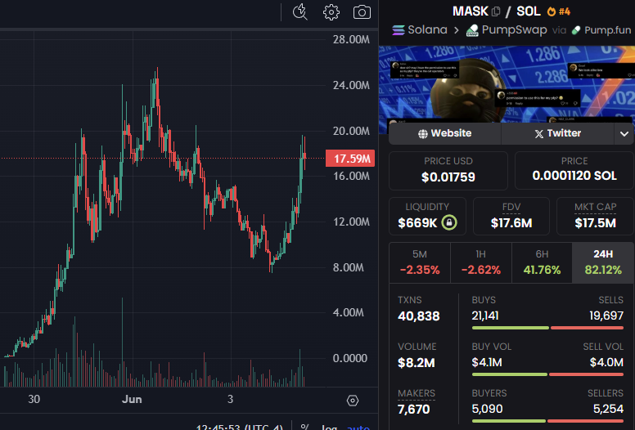This screenshot has width=635, height=430.
Task: Toggle auto scale on chart
Action: (x=358, y=428)
